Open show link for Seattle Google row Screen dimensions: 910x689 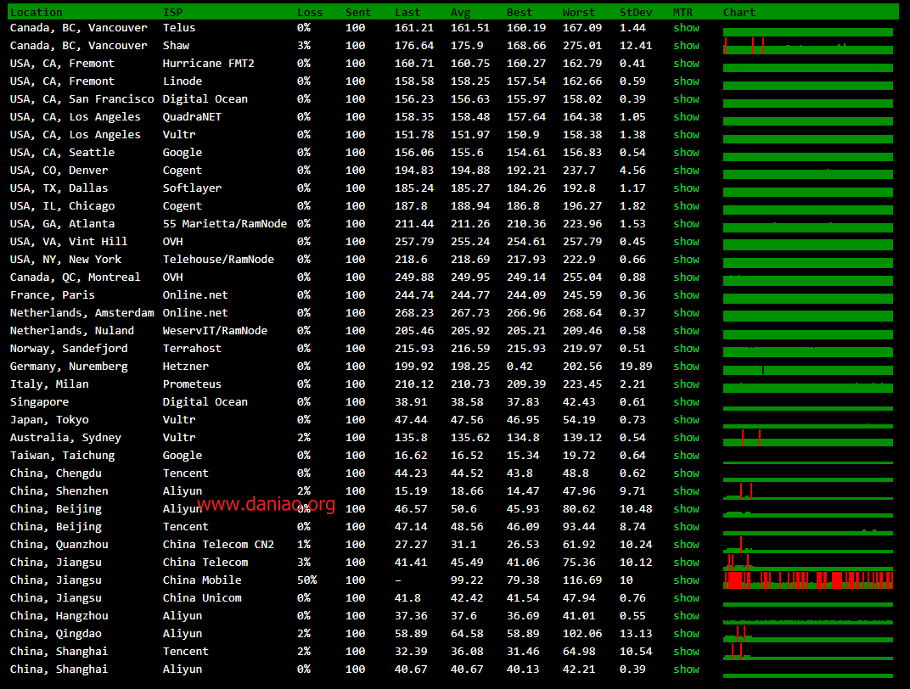tap(686, 153)
